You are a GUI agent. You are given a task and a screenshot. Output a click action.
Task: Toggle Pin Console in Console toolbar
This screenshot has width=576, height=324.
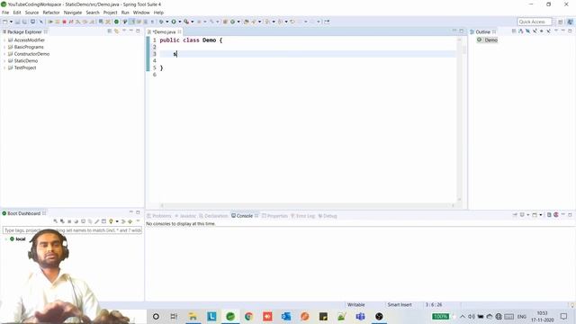515,215
